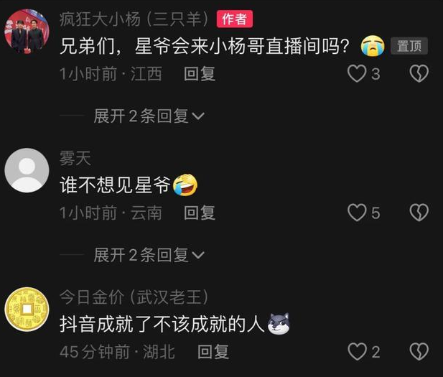Screen dimensions: 443x377
Task: Tap broken heart on 雾天's comment
Action: [419, 213]
